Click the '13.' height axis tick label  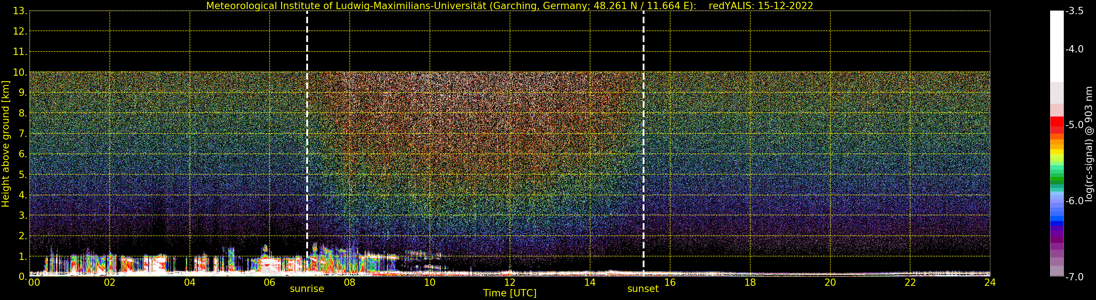coord(20,11)
